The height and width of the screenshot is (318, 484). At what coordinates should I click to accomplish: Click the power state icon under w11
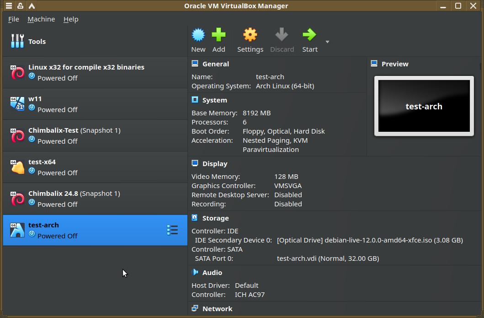[32, 107]
